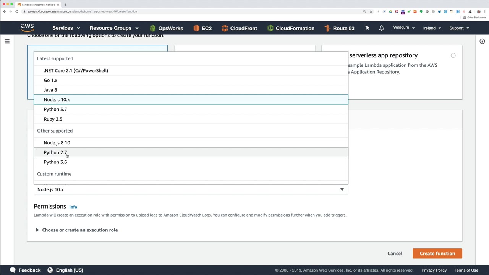Click the Cancel button

click(395, 254)
